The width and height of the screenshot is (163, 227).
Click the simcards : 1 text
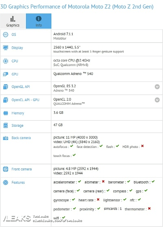[x=112, y=209]
